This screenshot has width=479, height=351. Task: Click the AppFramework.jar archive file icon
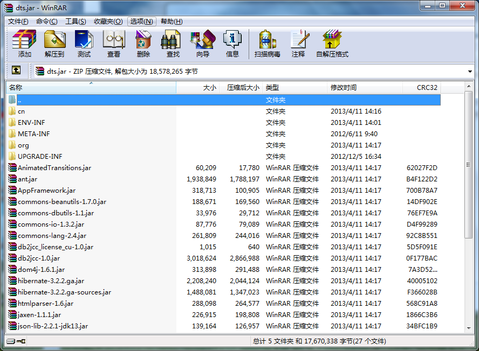(x=12, y=190)
